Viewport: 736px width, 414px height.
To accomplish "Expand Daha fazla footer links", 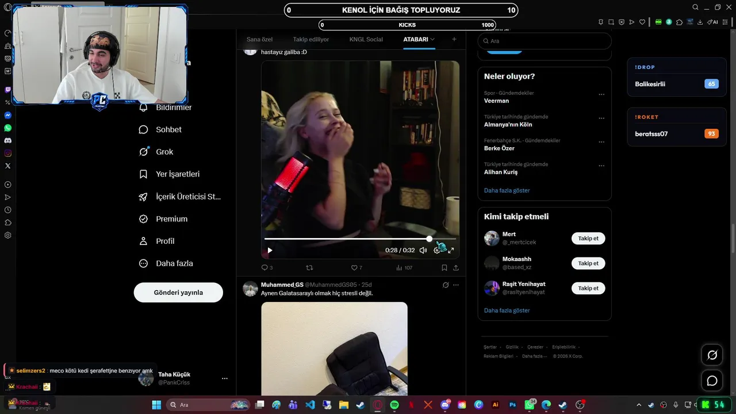I will pos(534,356).
